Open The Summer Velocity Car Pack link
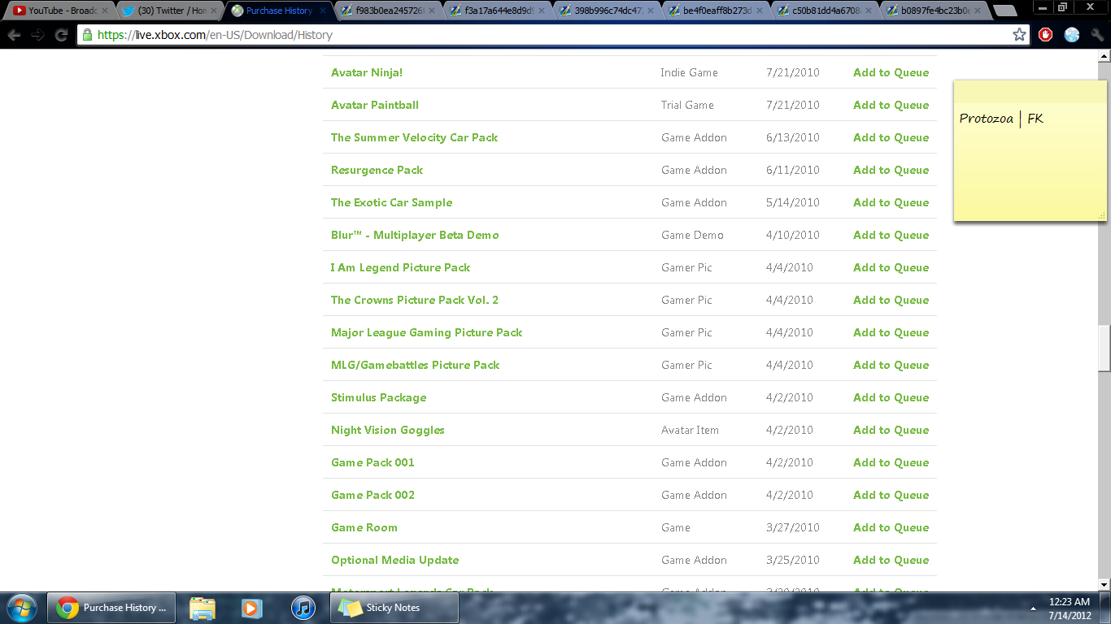Screen dimensions: 1111x624 click(414, 137)
